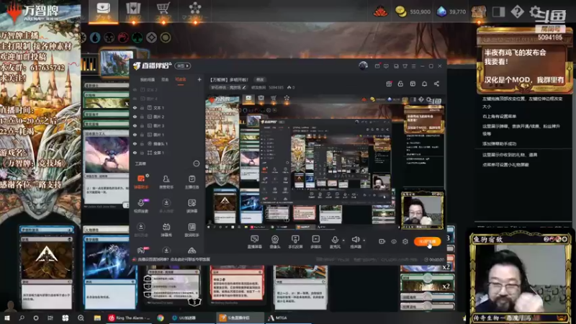
Task: Toggle visibility of 摄像头 1 source
Action: (135, 144)
